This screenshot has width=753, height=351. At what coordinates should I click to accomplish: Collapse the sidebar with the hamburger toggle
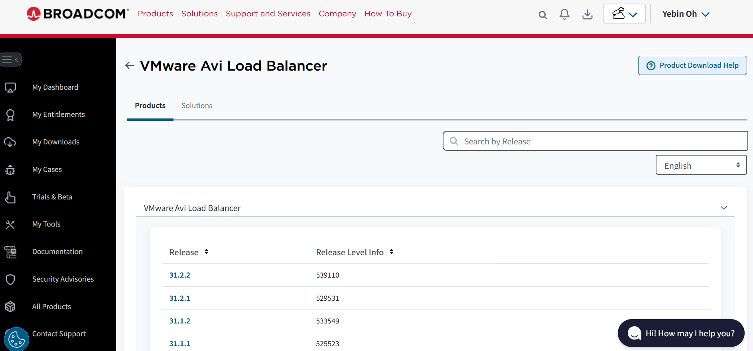pyautogui.click(x=11, y=60)
